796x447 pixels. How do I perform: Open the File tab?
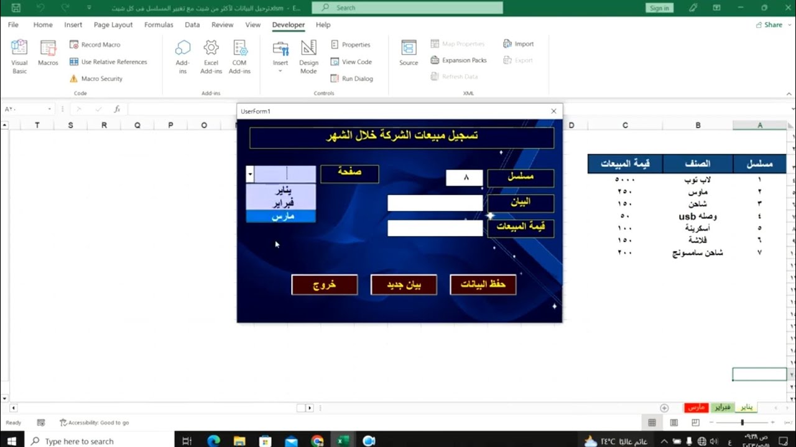(13, 25)
